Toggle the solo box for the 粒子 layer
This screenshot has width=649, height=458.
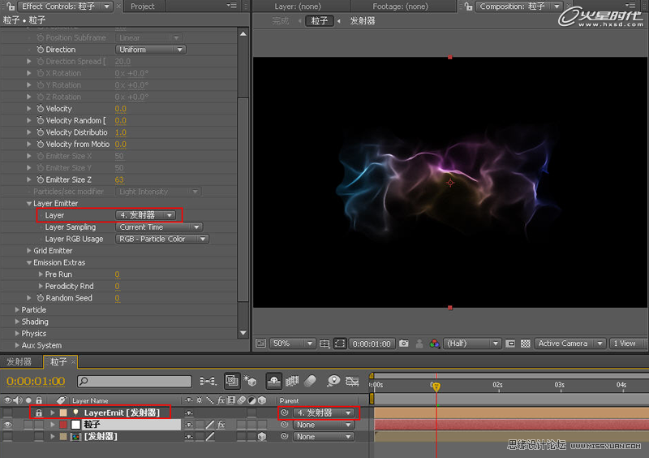[x=28, y=425]
